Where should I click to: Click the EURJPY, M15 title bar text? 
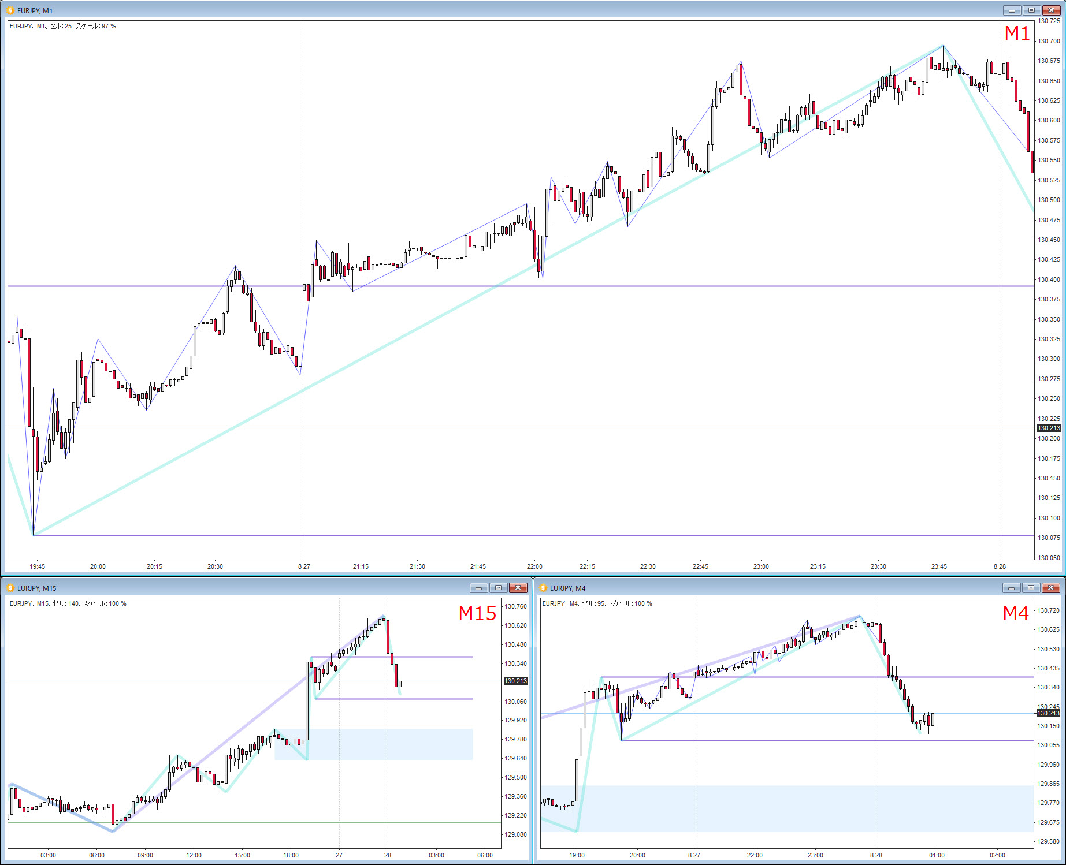(x=37, y=588)
